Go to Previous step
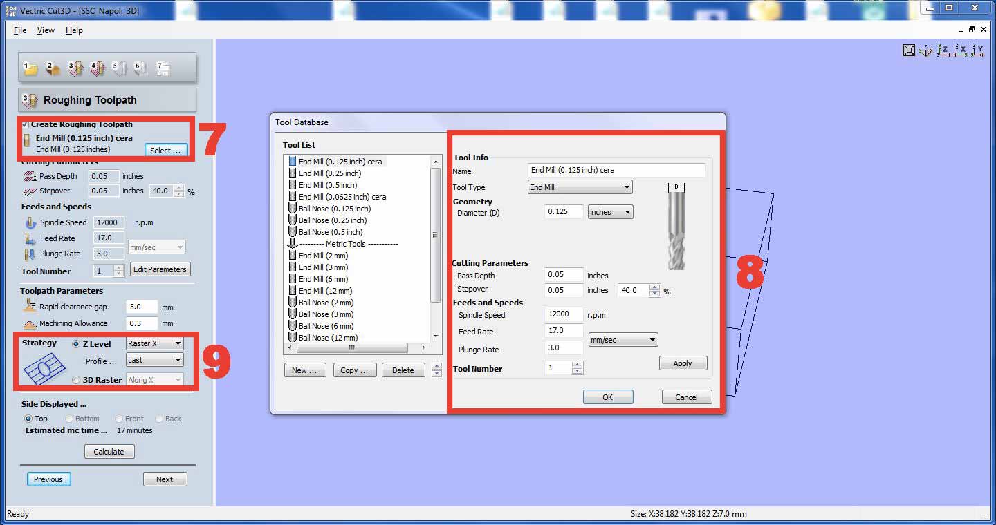This screenshot has height=525, width=996. 48,479
